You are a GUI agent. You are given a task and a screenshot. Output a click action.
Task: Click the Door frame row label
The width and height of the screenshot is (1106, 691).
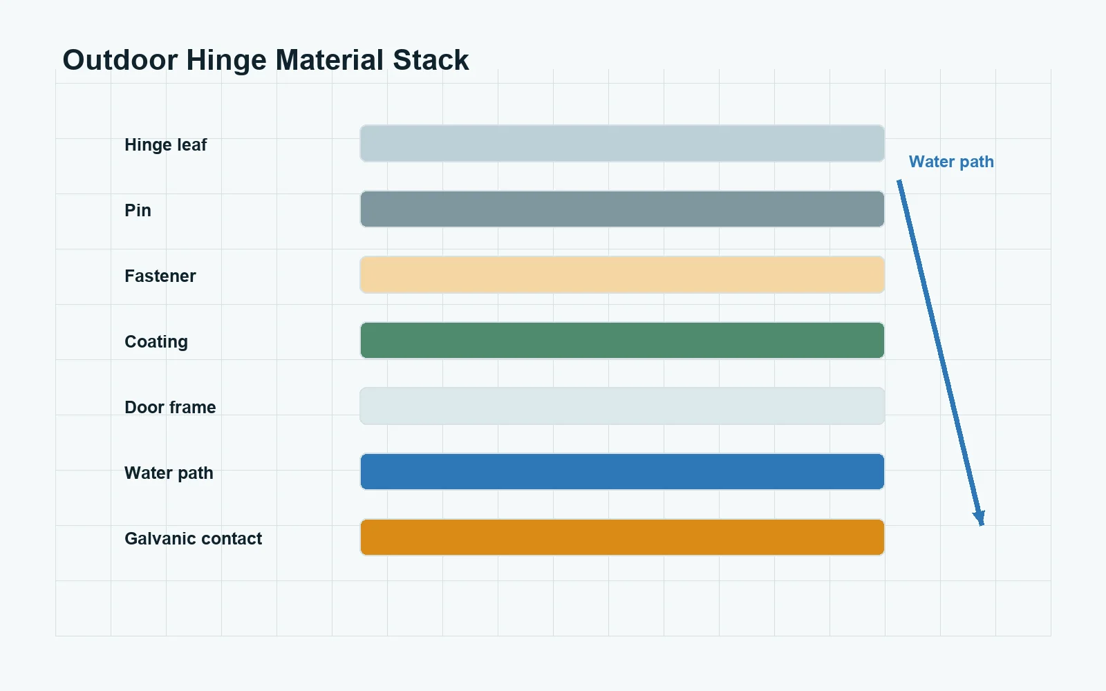(170, 408)
